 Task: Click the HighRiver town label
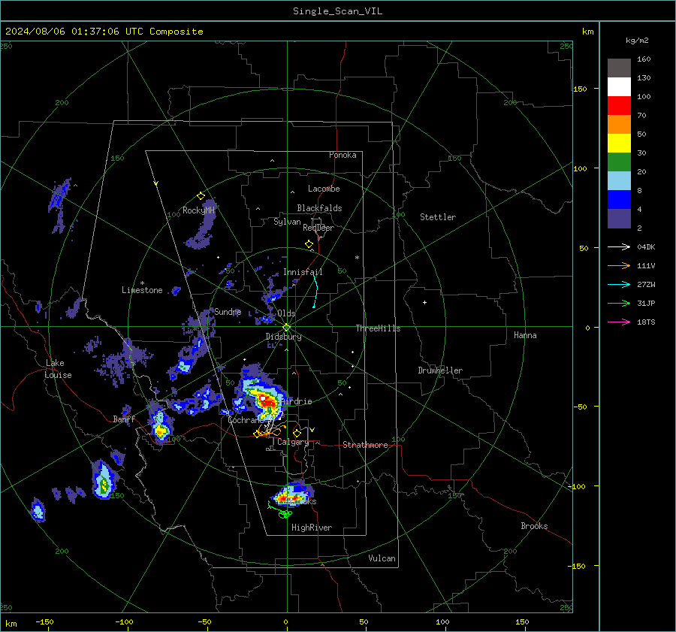[312, 528]
